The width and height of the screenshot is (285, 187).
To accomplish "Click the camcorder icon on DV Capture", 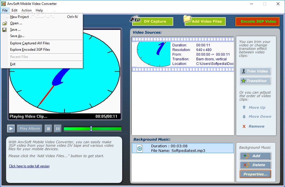I will 135,19.
